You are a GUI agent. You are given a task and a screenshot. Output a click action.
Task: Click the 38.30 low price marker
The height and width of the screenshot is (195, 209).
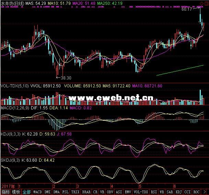point(66,78)
